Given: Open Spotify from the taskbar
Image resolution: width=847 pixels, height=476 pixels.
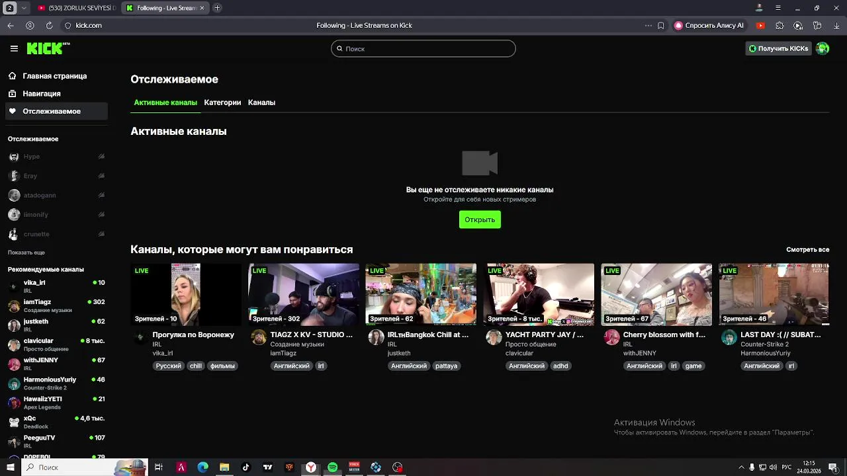Looking at the screenshot, I should (x=332, y=467).
